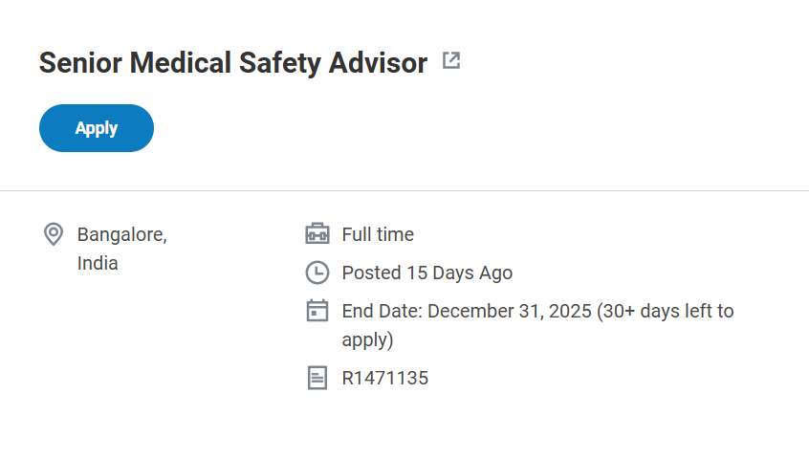Viewport: 809px width, 459px height.
Task: Click the calendar icon beside End Date
Action: tap(317, 311)
